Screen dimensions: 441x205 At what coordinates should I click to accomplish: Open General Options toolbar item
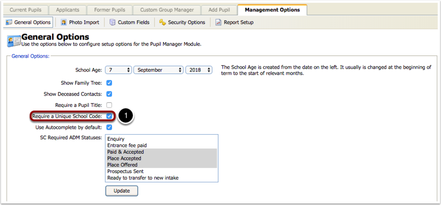tap(28, 23)
